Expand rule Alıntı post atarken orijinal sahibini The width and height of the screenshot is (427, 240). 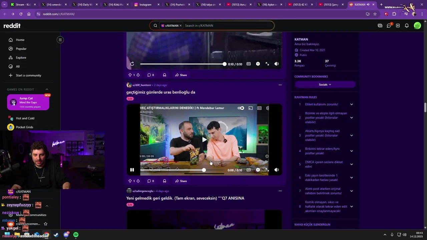pos(351,191)
